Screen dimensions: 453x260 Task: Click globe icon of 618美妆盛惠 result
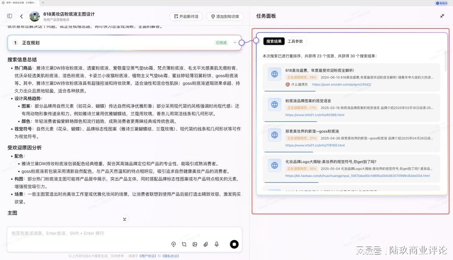click(x=274, y=74)
